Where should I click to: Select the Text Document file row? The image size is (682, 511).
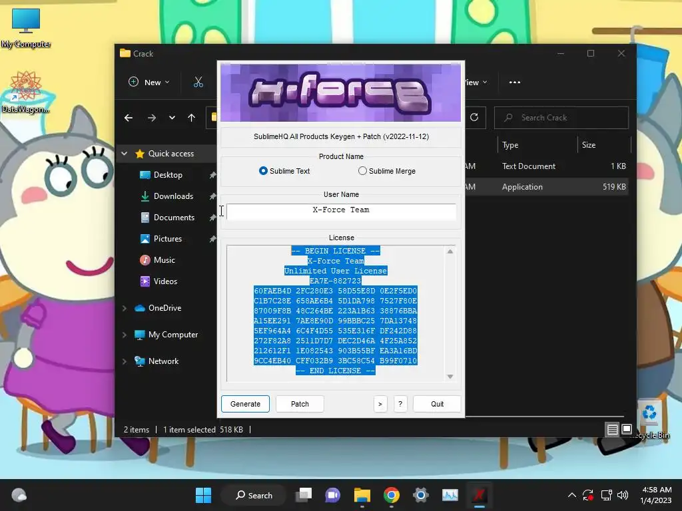pyautogui.click(x=546, y=166)
